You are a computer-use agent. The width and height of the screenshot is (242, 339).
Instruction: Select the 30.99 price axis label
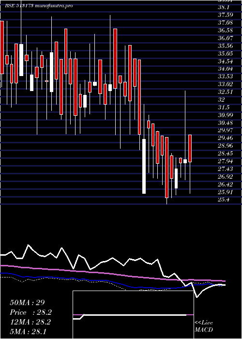click(x=226, y=115)
